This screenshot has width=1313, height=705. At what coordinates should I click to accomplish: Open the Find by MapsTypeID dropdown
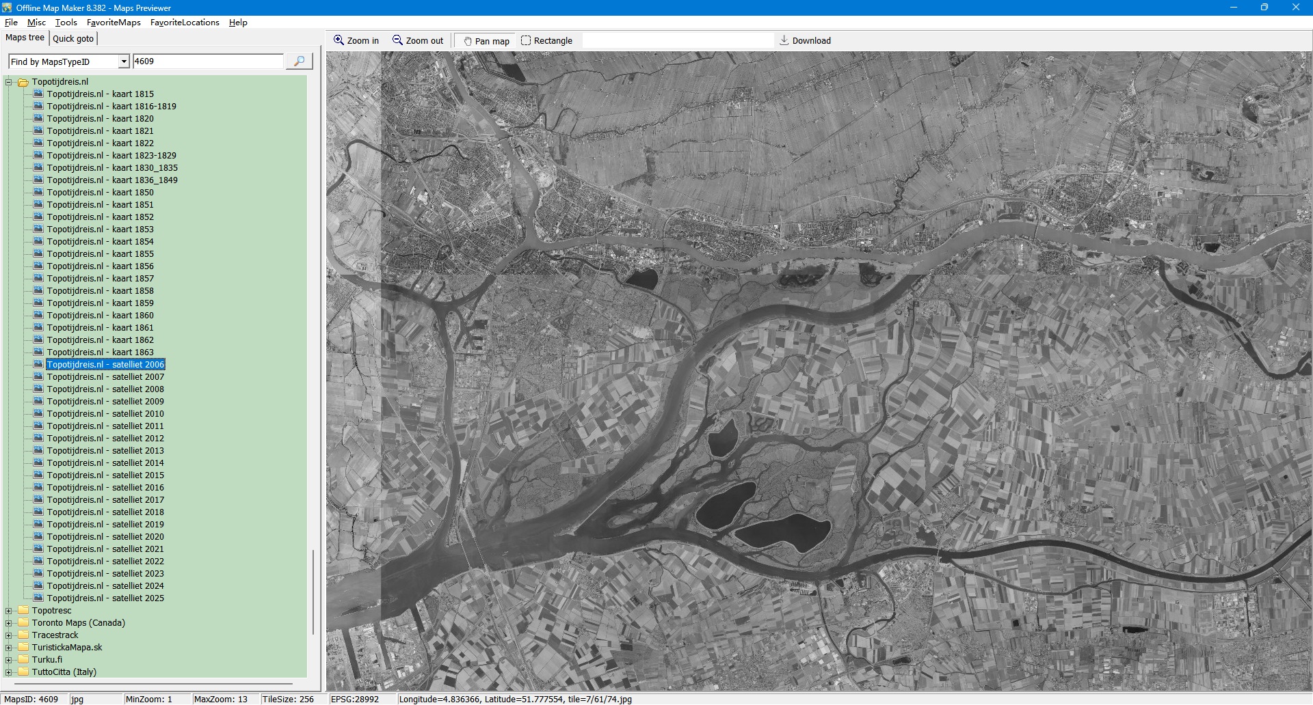(x=124, y=61)
